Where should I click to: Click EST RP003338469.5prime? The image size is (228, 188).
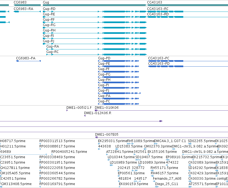57,157
